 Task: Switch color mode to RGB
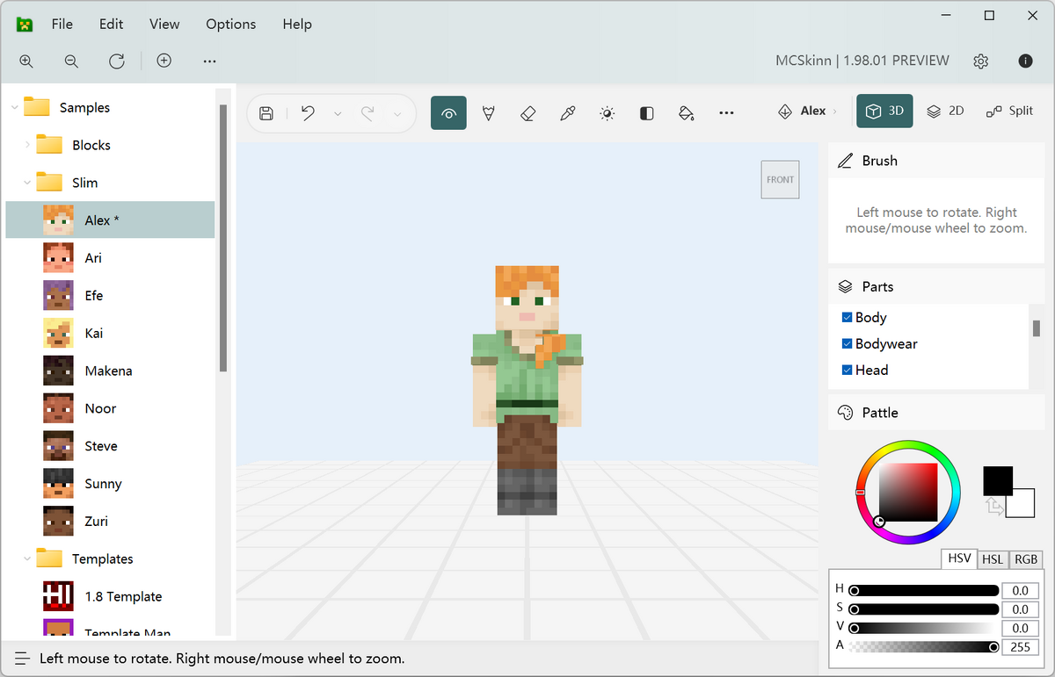coord(1025,558)
